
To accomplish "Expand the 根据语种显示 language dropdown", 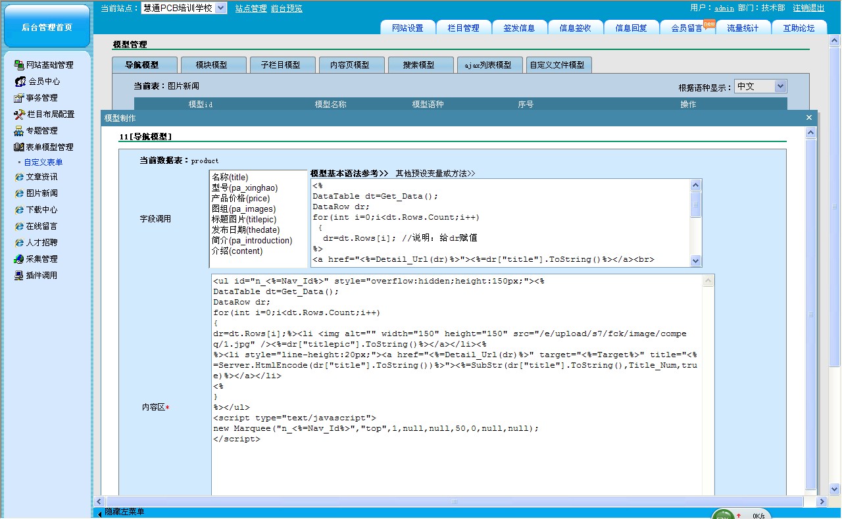I will pos(780,86).
